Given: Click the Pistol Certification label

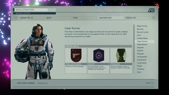Looking at the screenshot, I should coord(76,64).
